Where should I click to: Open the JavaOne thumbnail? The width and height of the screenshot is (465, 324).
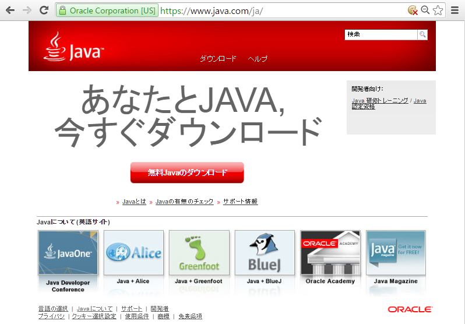pyautogui.click(x=68, y=252)
